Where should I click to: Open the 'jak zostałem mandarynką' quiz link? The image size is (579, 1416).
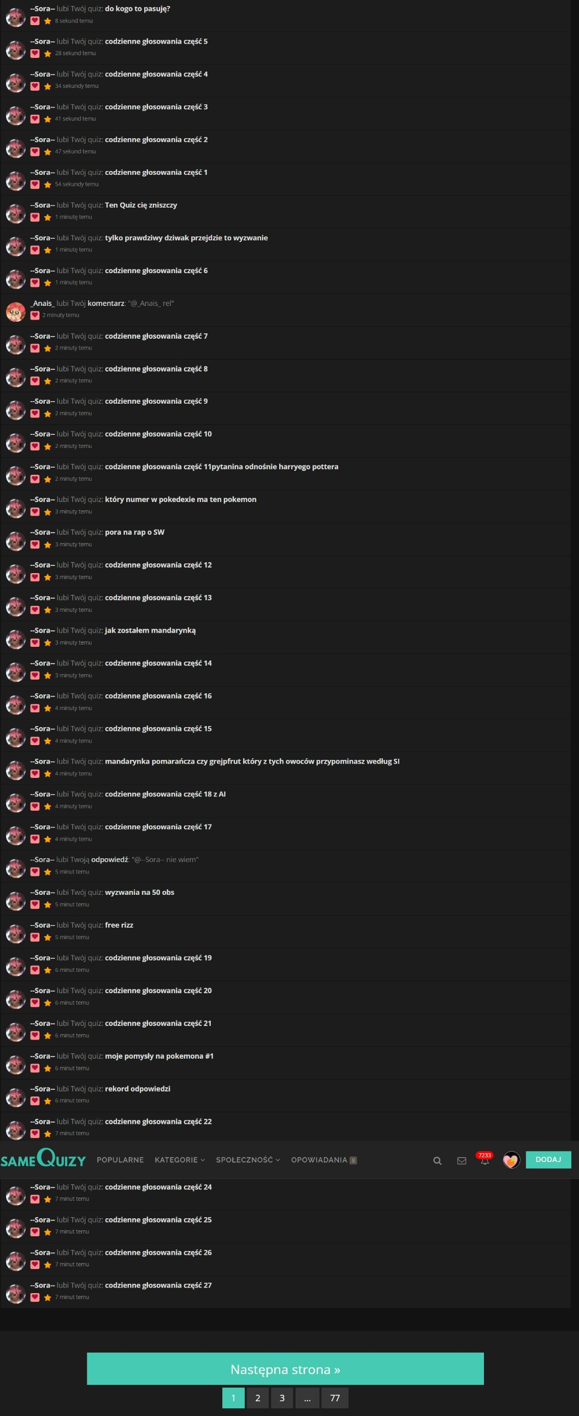click(150, 630)
